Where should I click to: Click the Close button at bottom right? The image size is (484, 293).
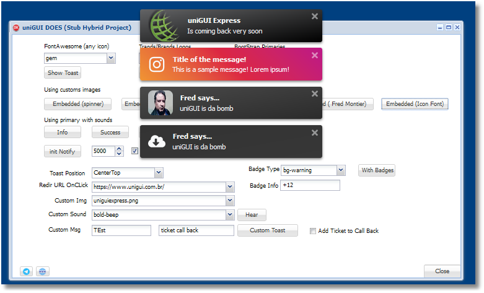coord(442,271)
